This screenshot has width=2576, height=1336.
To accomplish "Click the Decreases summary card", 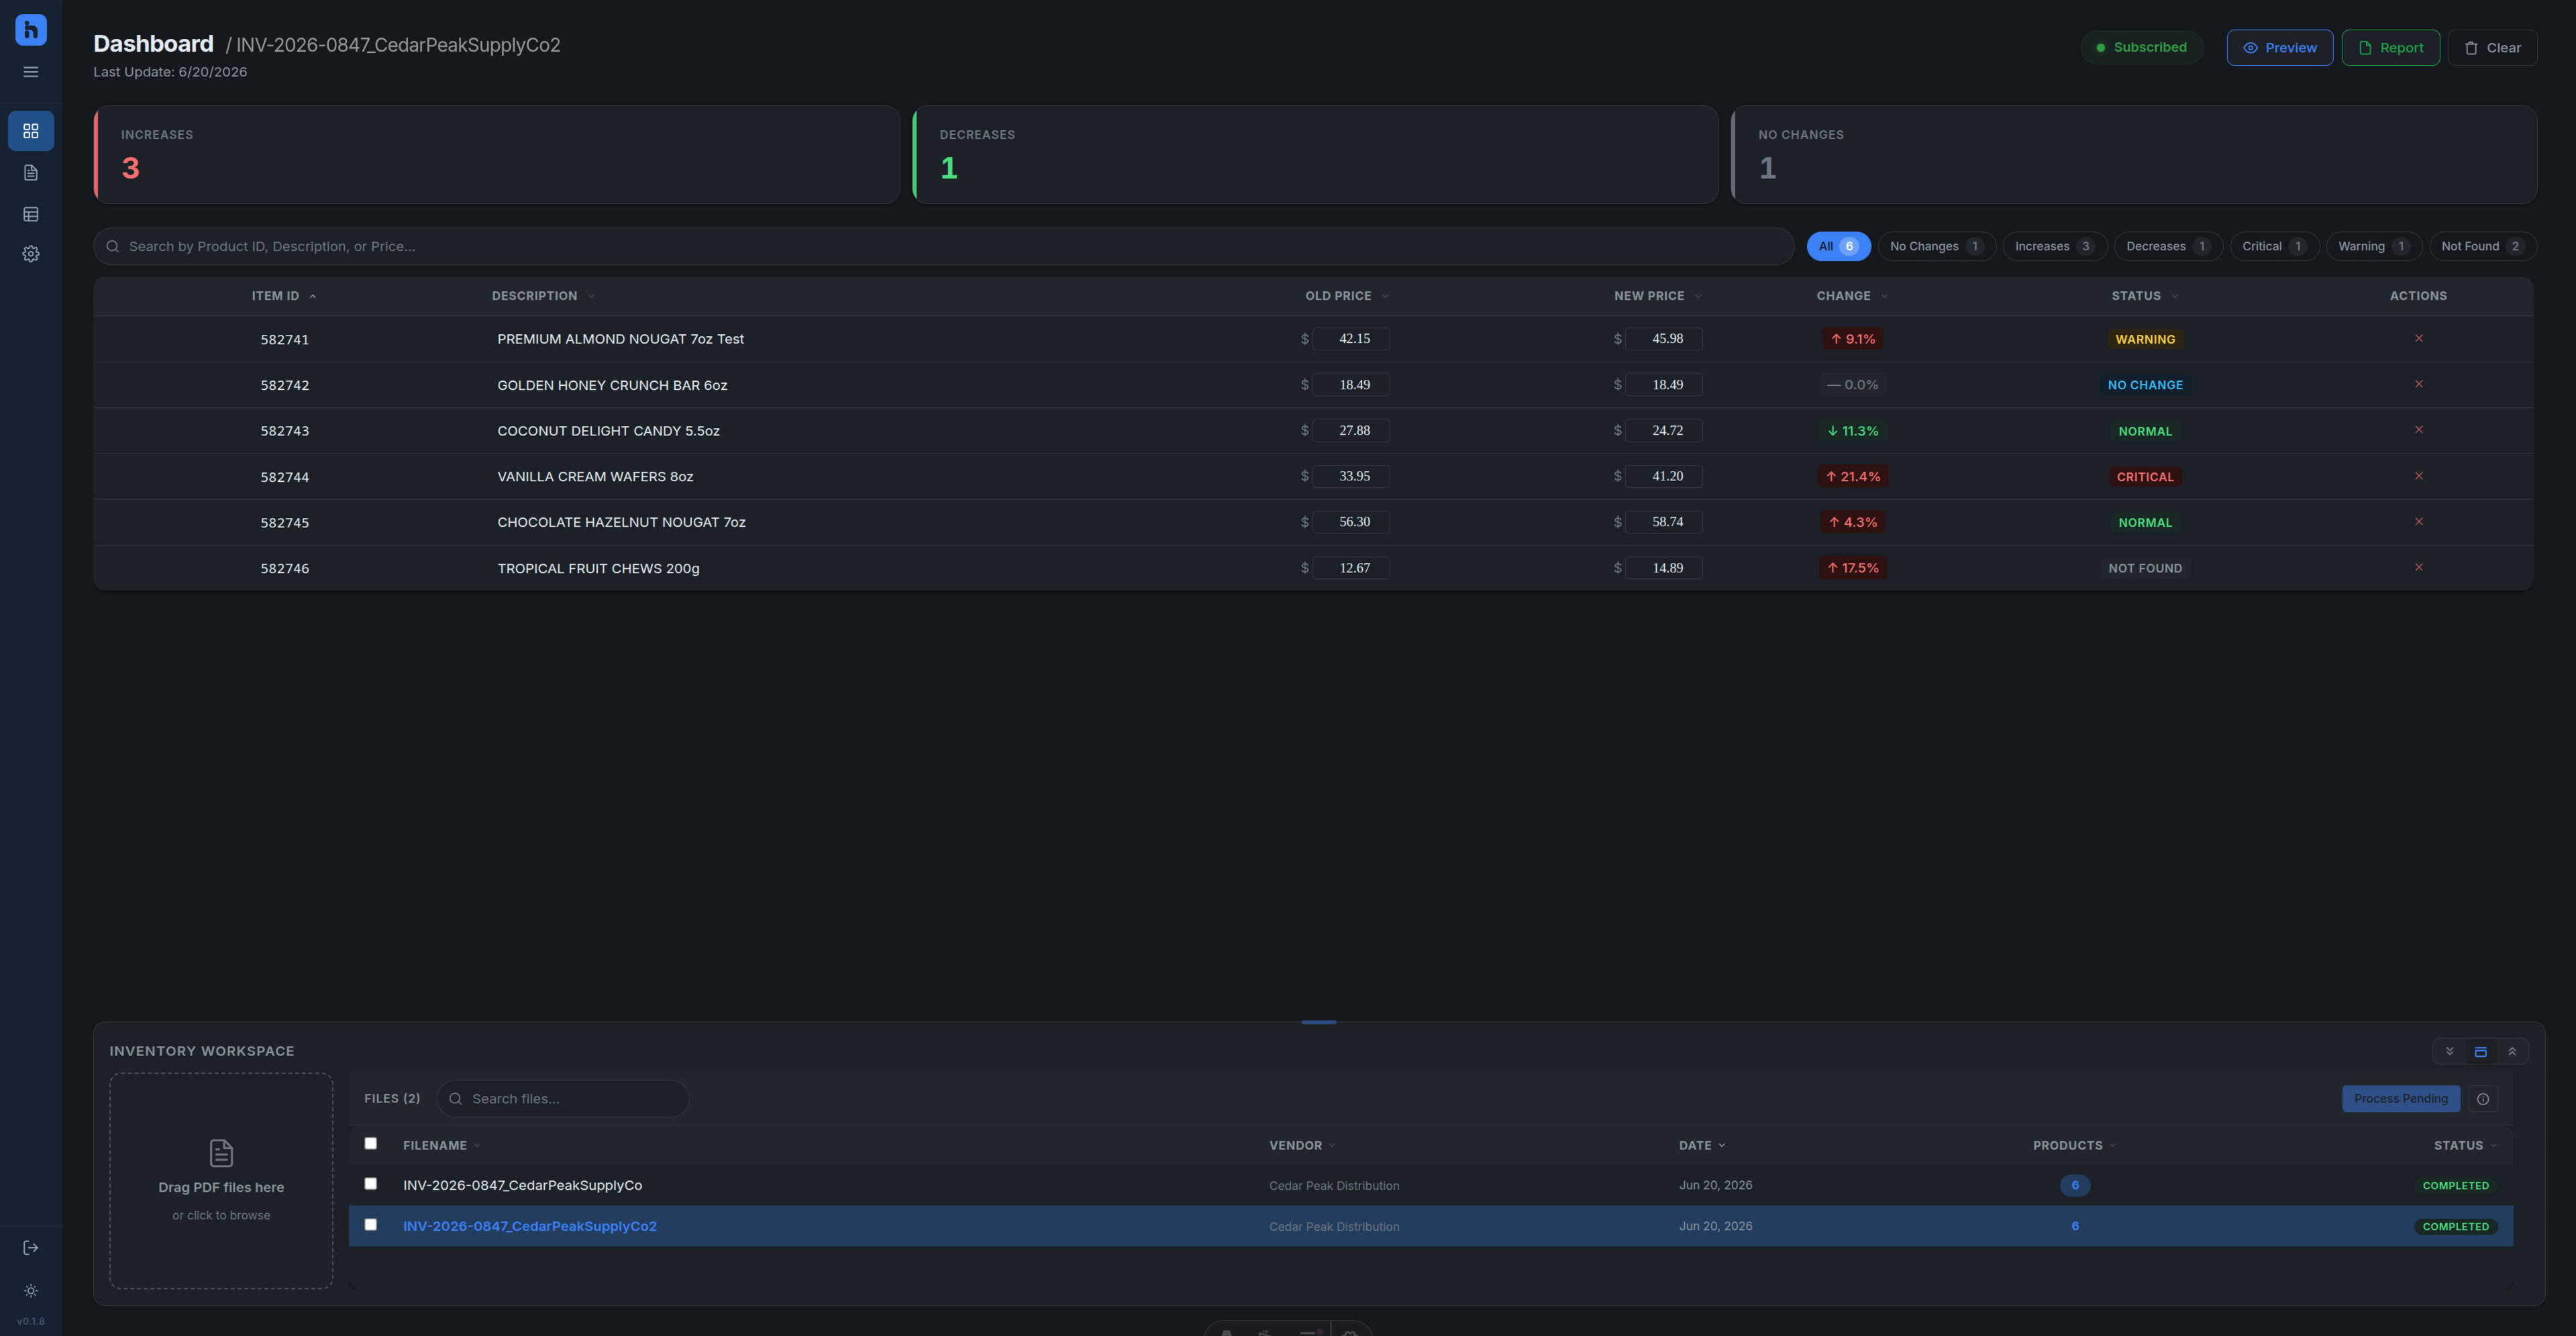I will click(1315, 155).
